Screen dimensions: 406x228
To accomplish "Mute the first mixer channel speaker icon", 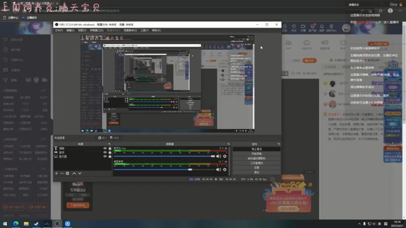I will point(219,156).
